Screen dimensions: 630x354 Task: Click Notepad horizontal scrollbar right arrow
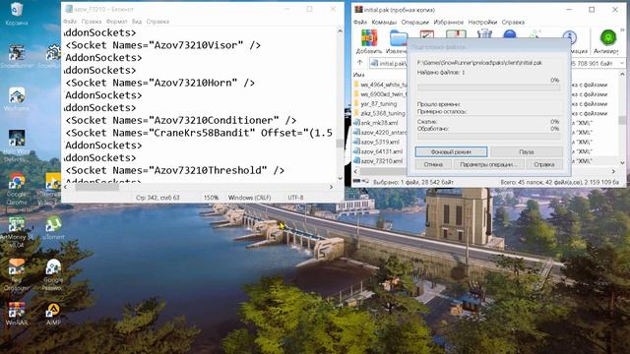coord(332,187)
